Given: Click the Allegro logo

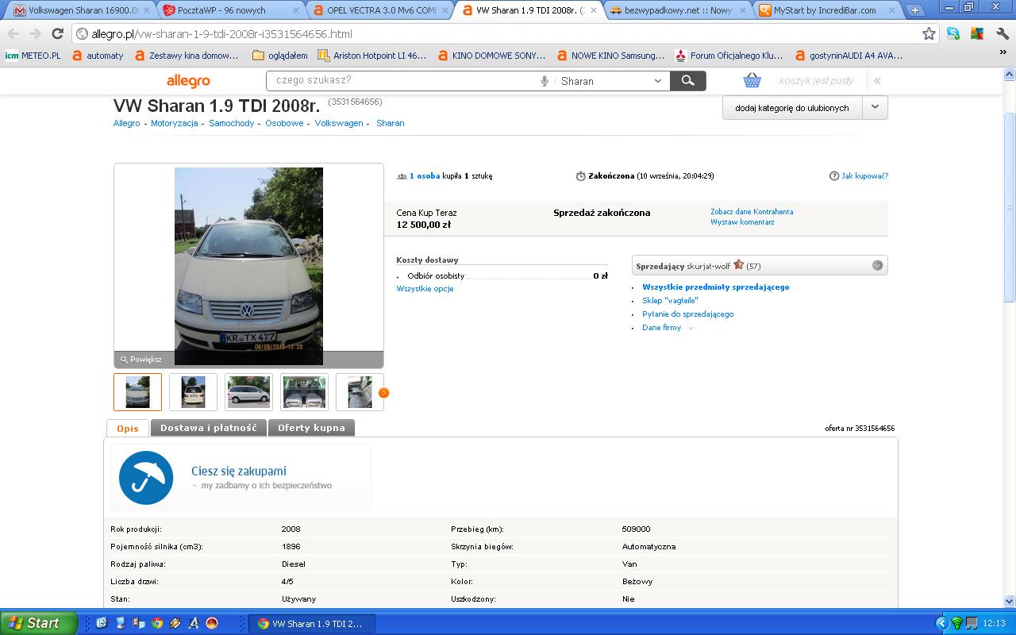Looking at the screenshot, I should 188,81.
